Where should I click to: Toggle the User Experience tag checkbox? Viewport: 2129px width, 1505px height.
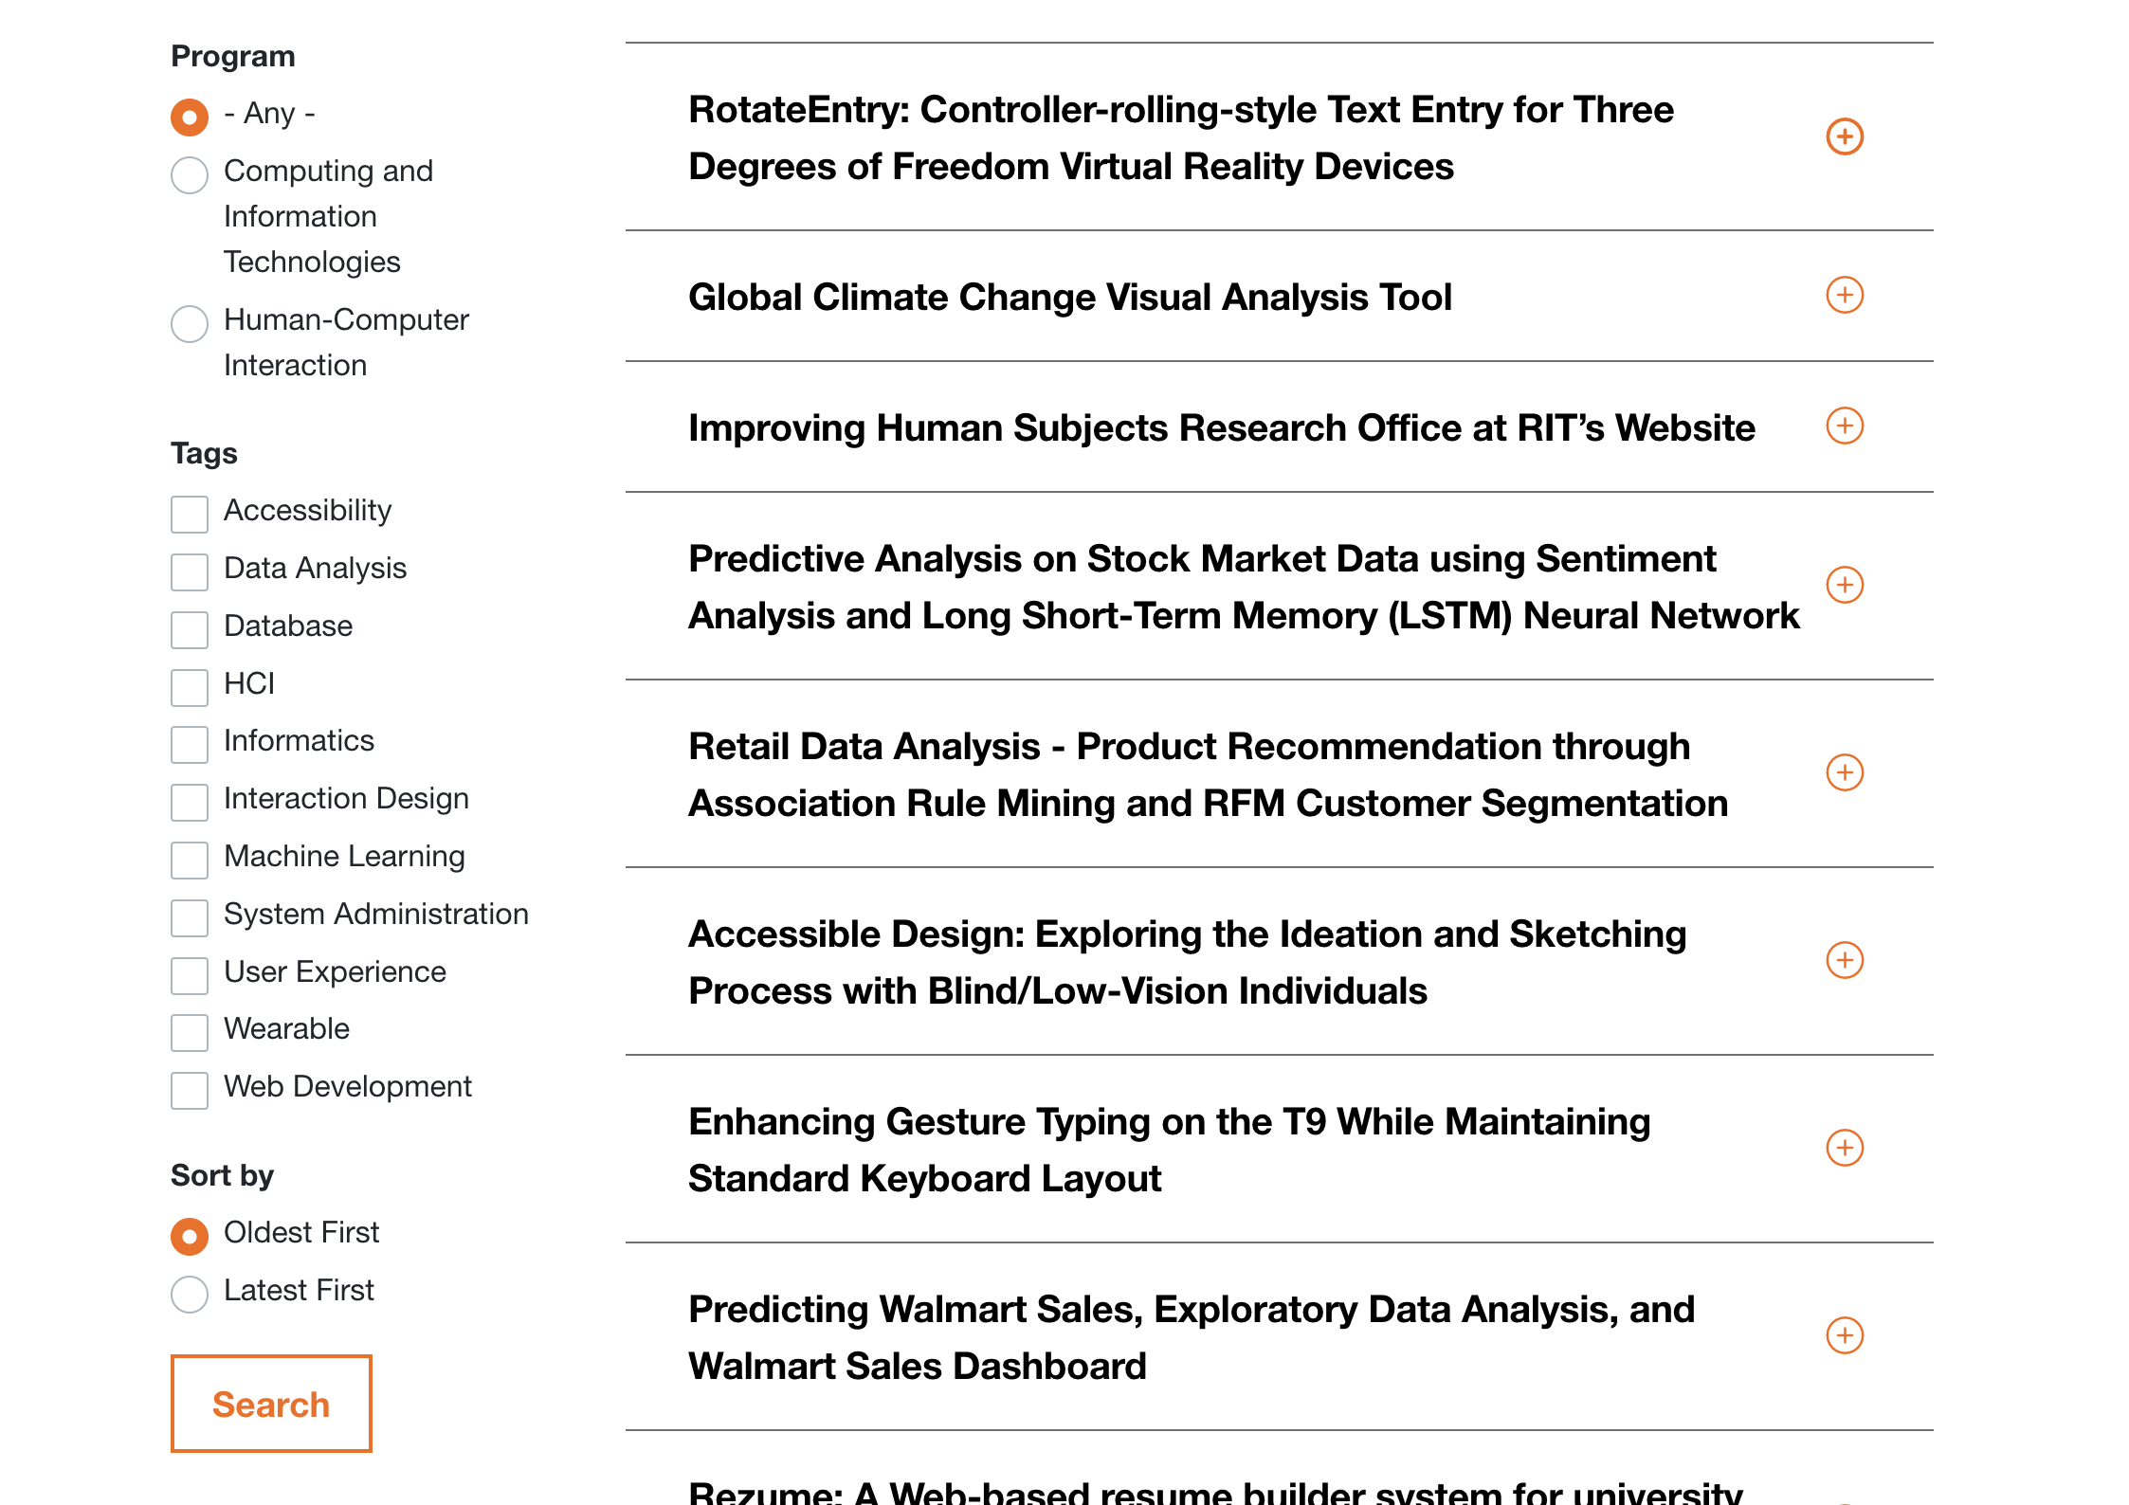[x=190, y=975]
